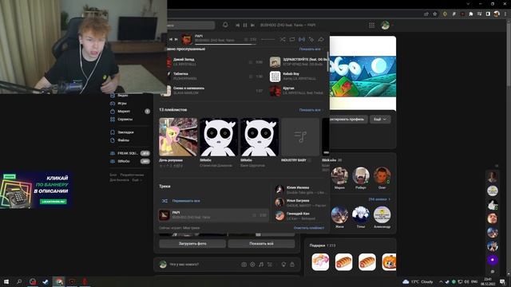Open the VK services grid icon
This screenshot has height=287, width=511.
pos(371,25)
